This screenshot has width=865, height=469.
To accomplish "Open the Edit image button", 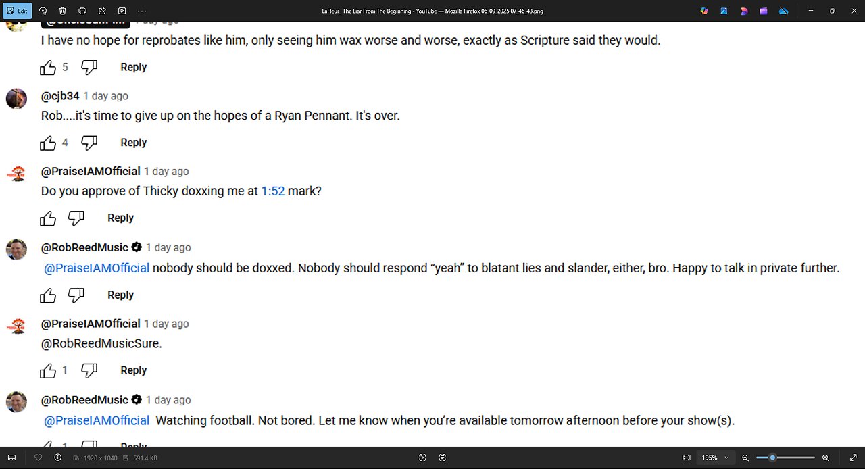I will coord(18,11).
